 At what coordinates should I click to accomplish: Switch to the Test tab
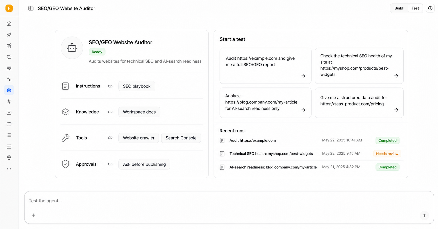tap(415, 8)
